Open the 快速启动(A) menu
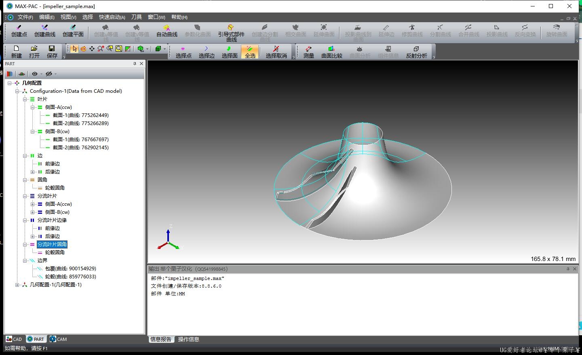The image size is (582, 355). click(112, 17)
